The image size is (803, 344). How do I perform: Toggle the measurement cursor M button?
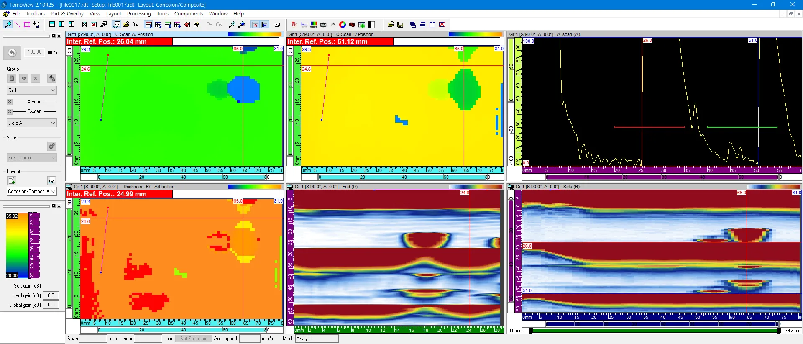pyautogui.click(x=264, y=25)
